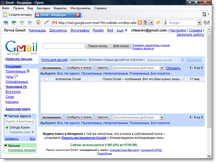
Task: Click the top Архивировать button
Action: coord(52,68)
